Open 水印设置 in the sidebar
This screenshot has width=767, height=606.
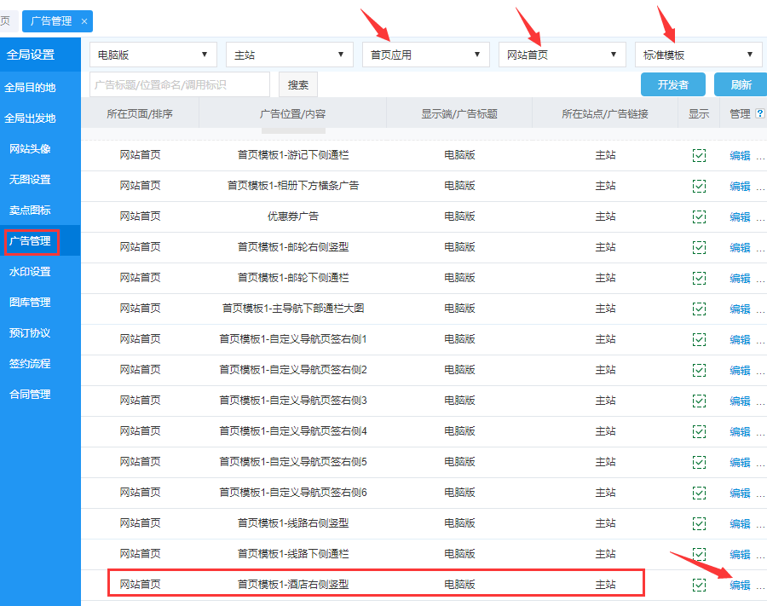click(30, 272)
